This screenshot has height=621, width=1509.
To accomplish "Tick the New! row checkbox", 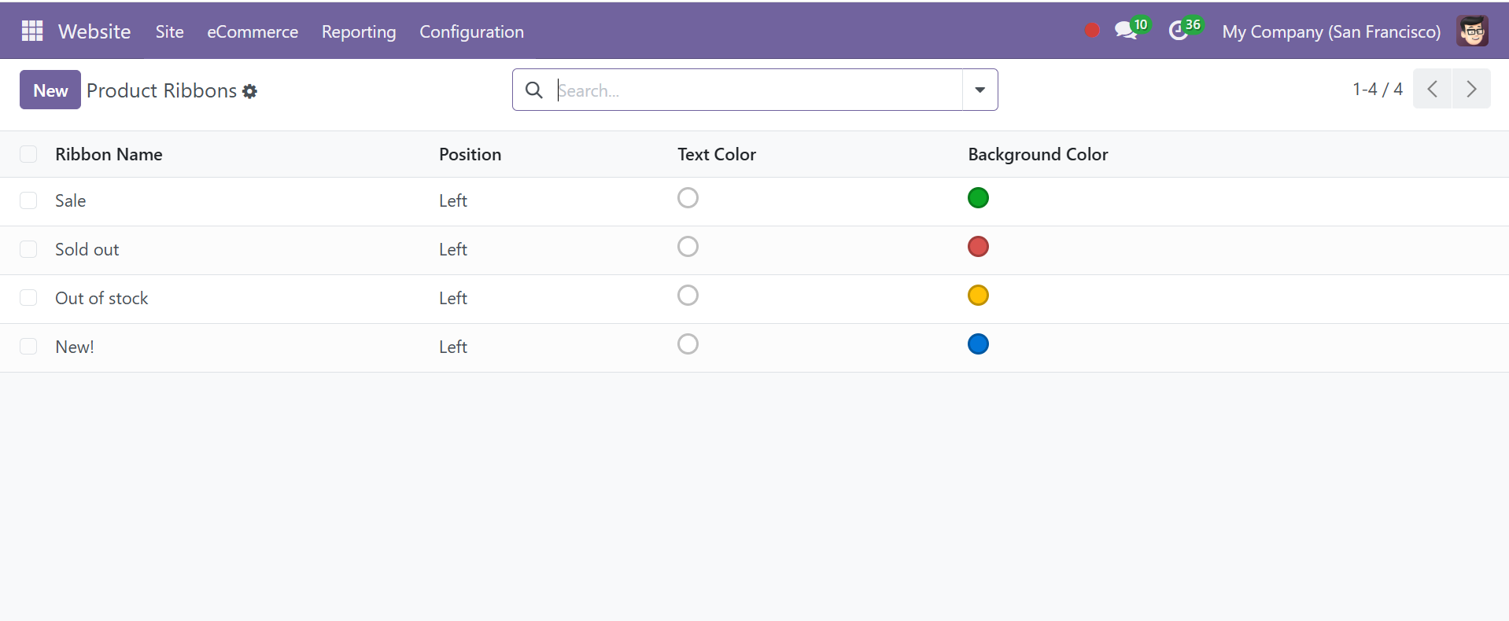I will click(28, 347).
